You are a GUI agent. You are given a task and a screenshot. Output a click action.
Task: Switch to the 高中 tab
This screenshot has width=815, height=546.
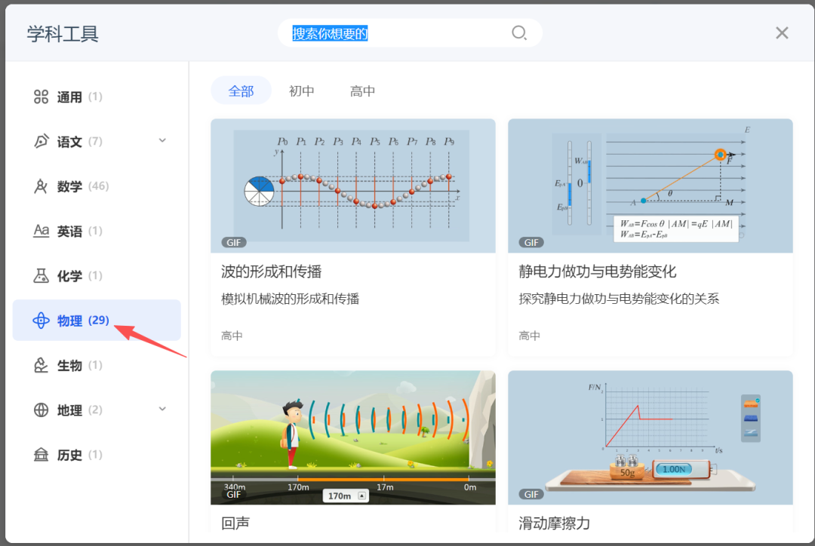[362, 90]
